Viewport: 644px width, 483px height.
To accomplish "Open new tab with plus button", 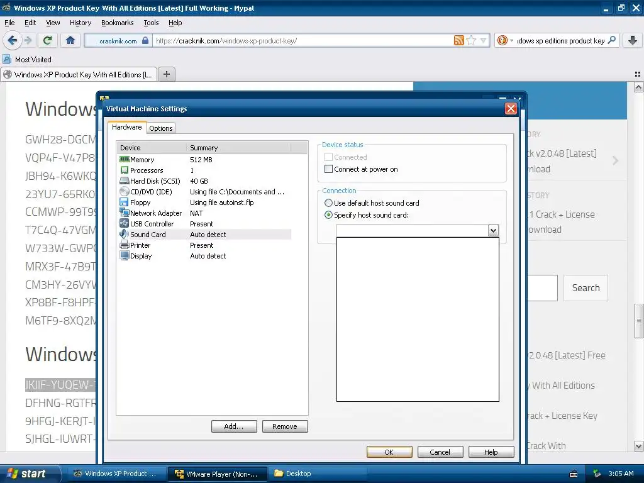I will [x=166, y=74].
